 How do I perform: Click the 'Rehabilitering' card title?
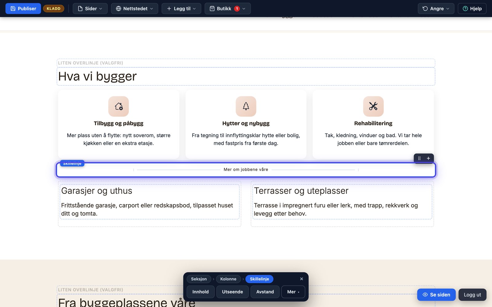pos(373,123)
